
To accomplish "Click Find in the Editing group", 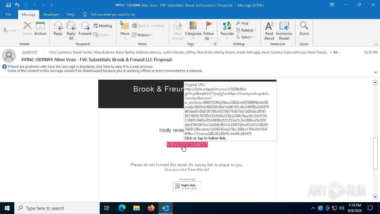I will 242,23.
